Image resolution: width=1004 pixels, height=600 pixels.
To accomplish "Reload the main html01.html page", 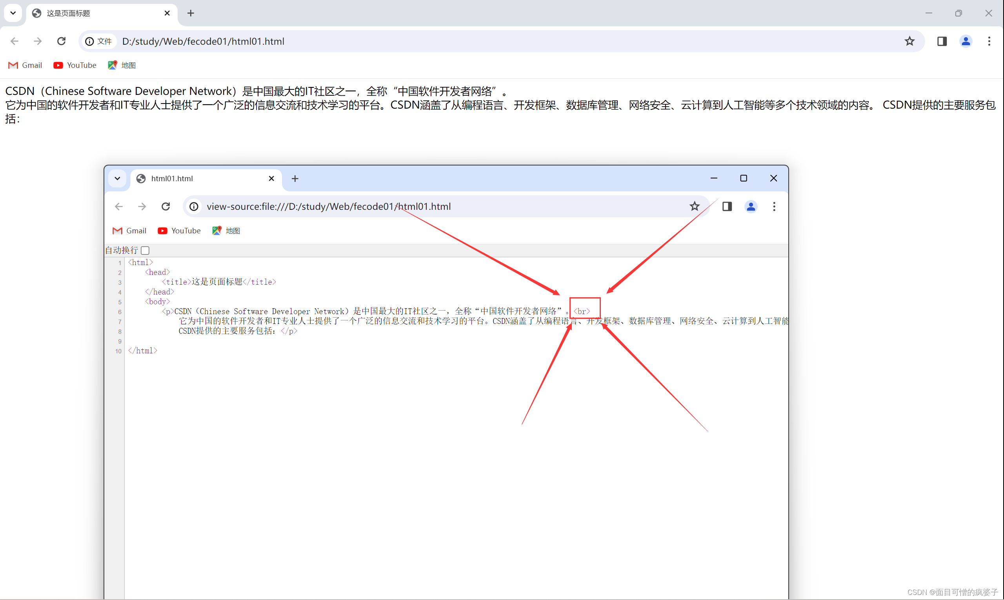I will coord(62,41).
